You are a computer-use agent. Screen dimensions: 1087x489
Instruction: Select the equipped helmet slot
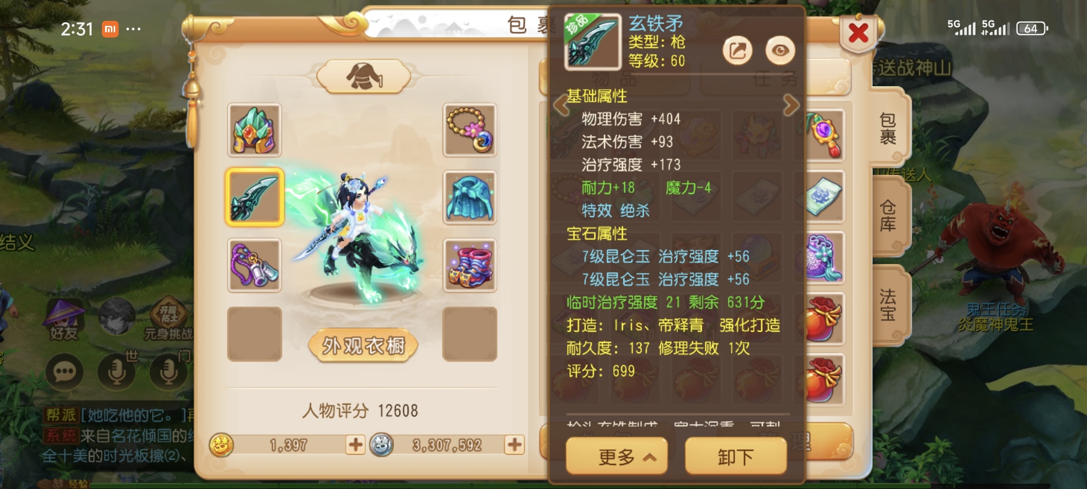(x=254, y=130)
